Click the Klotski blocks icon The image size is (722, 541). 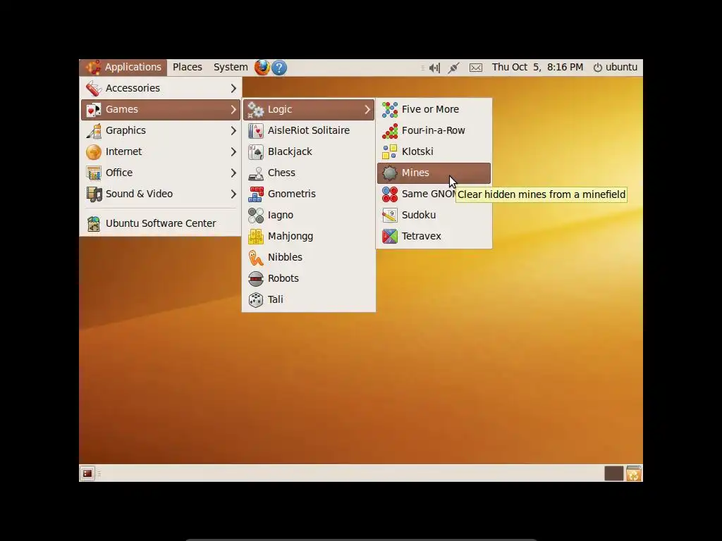click(x=389, y=152)
